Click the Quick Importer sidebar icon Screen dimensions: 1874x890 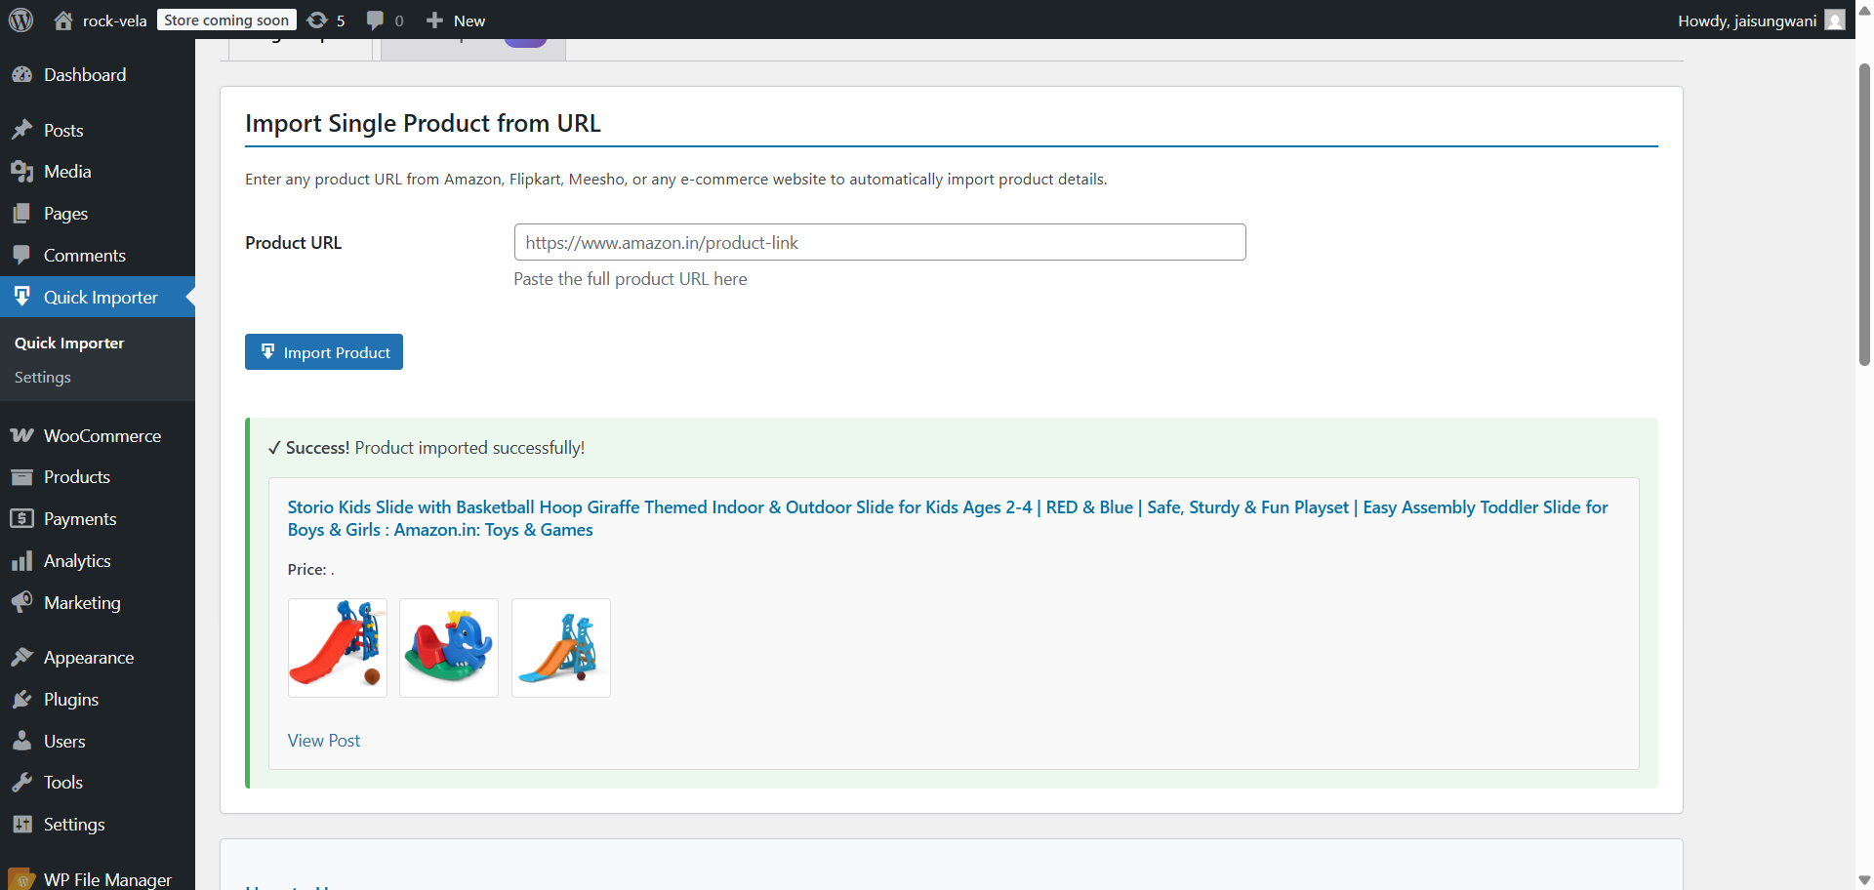(x=22, y=297)
